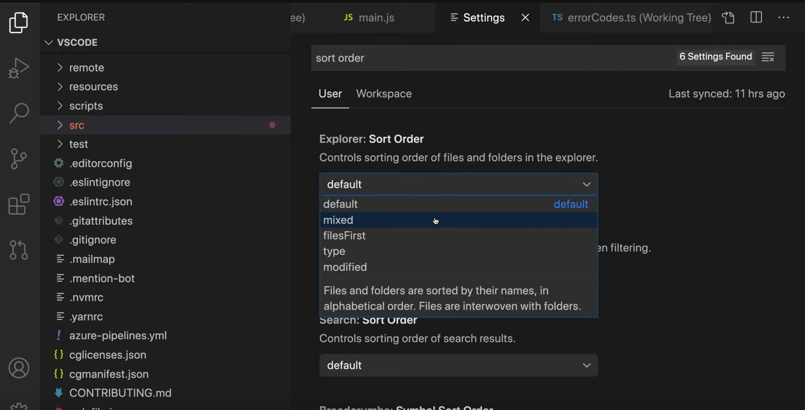Screen dimensions: 805x410
Task: Open Run and Debug view
Action: tap(19, 68)
